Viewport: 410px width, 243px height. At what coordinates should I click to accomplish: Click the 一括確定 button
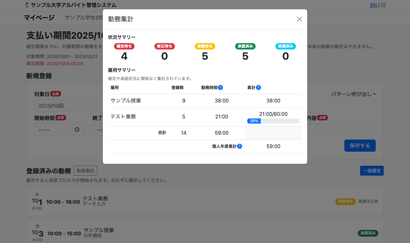pos(372,171)
